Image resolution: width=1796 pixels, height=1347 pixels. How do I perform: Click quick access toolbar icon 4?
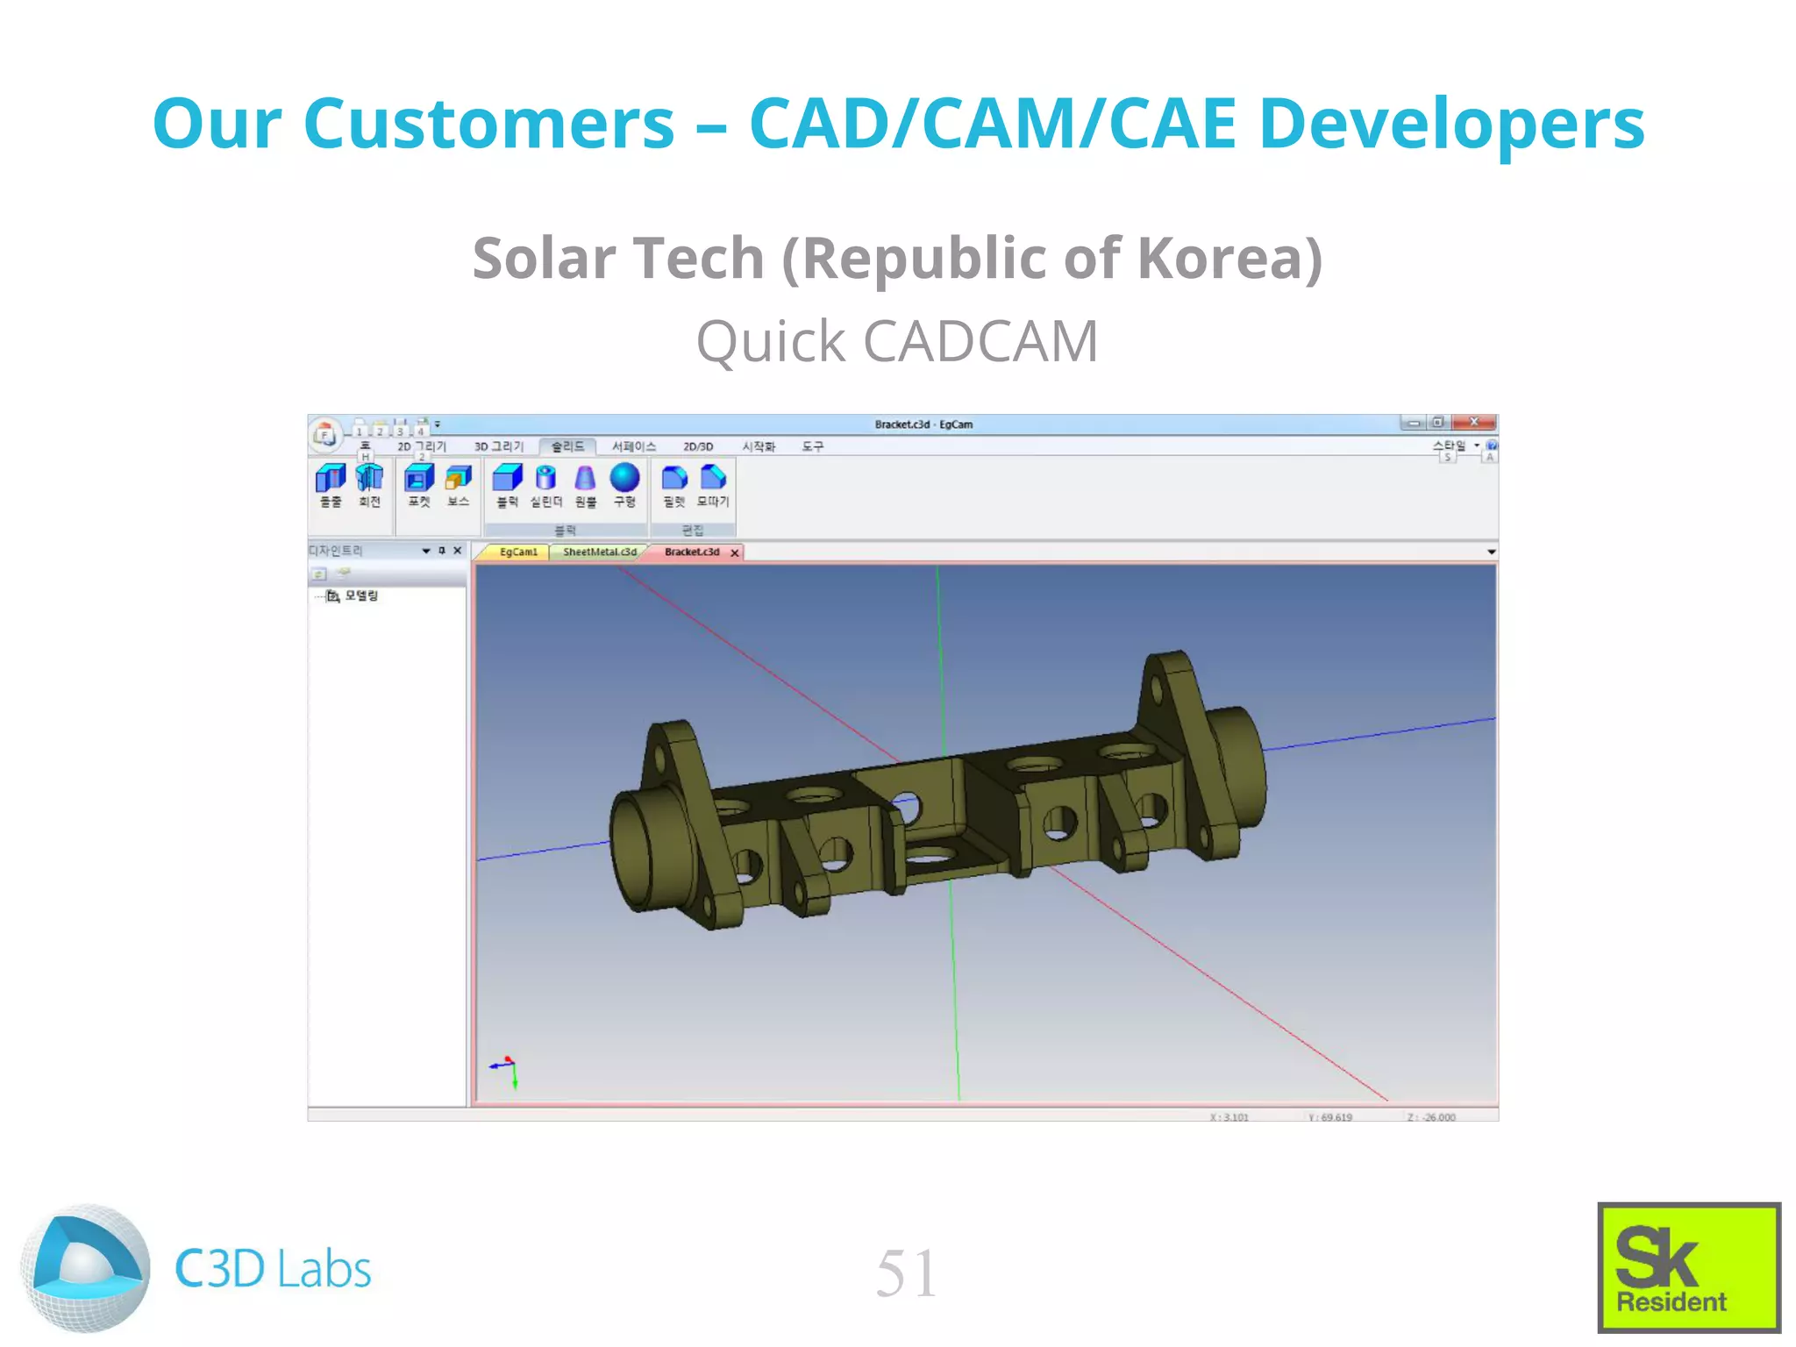point(422,427)
